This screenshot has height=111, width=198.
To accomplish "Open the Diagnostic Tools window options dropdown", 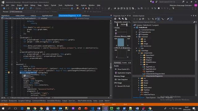I will click(x=126, y=16).
